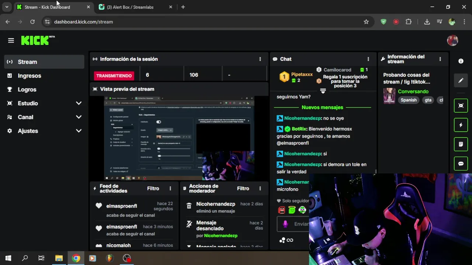
Task: Open OBS Studio from the taskbar
Action: pos(127,258)
